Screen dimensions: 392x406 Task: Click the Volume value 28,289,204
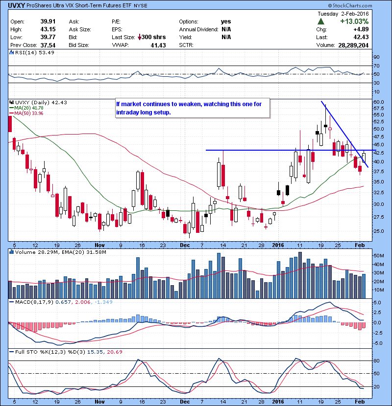(353, 45)
